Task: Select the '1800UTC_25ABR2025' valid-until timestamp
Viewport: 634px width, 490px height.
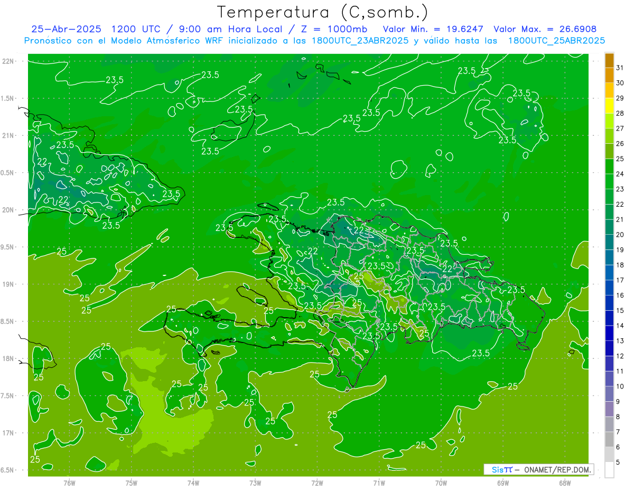Action: pyautogui.click(x=556, y=41)
